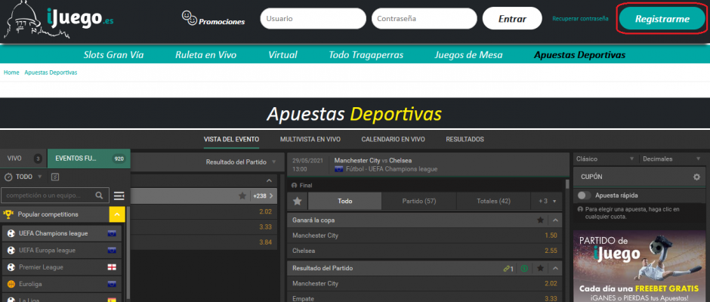Collapse the Popular competitions section
710x302 pixels.
point(117,214)
